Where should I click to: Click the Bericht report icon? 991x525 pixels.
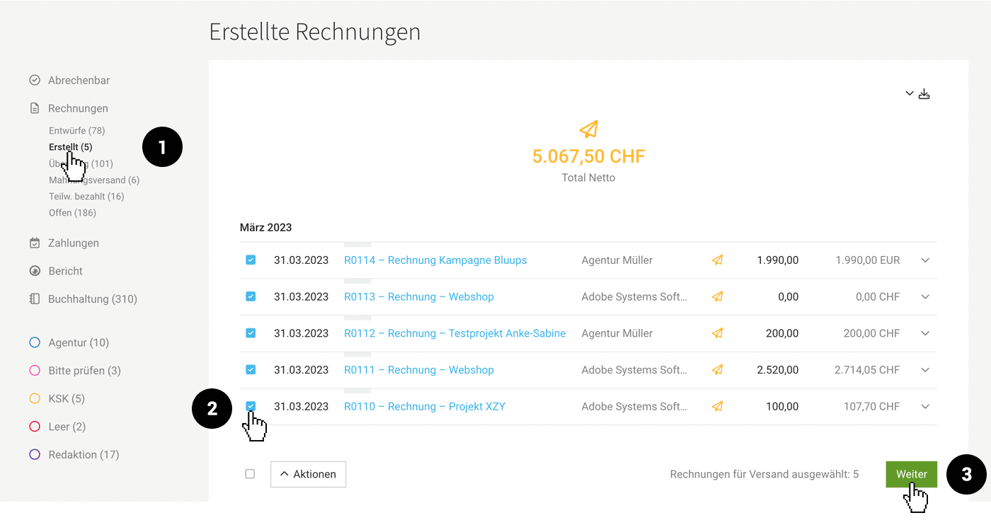click(x=34, y=271)
